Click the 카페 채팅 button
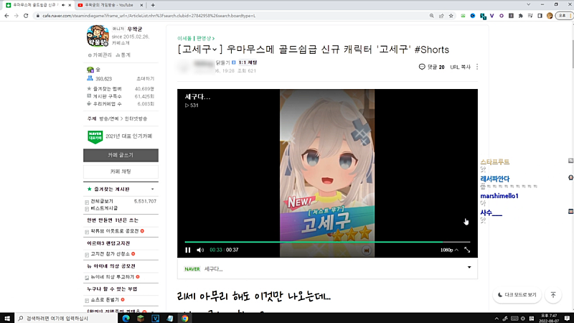The height and width of the screenshot is (323, 574). coord(121,172)
